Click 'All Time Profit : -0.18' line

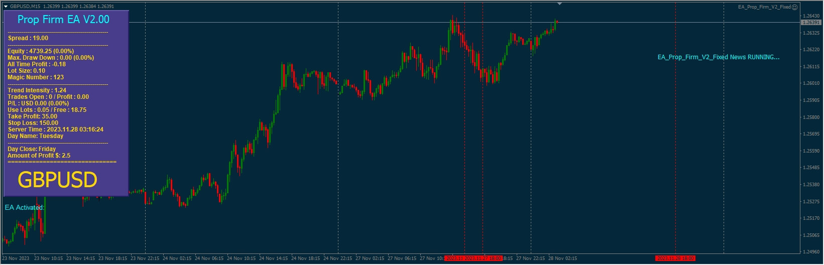pos(37,64)
